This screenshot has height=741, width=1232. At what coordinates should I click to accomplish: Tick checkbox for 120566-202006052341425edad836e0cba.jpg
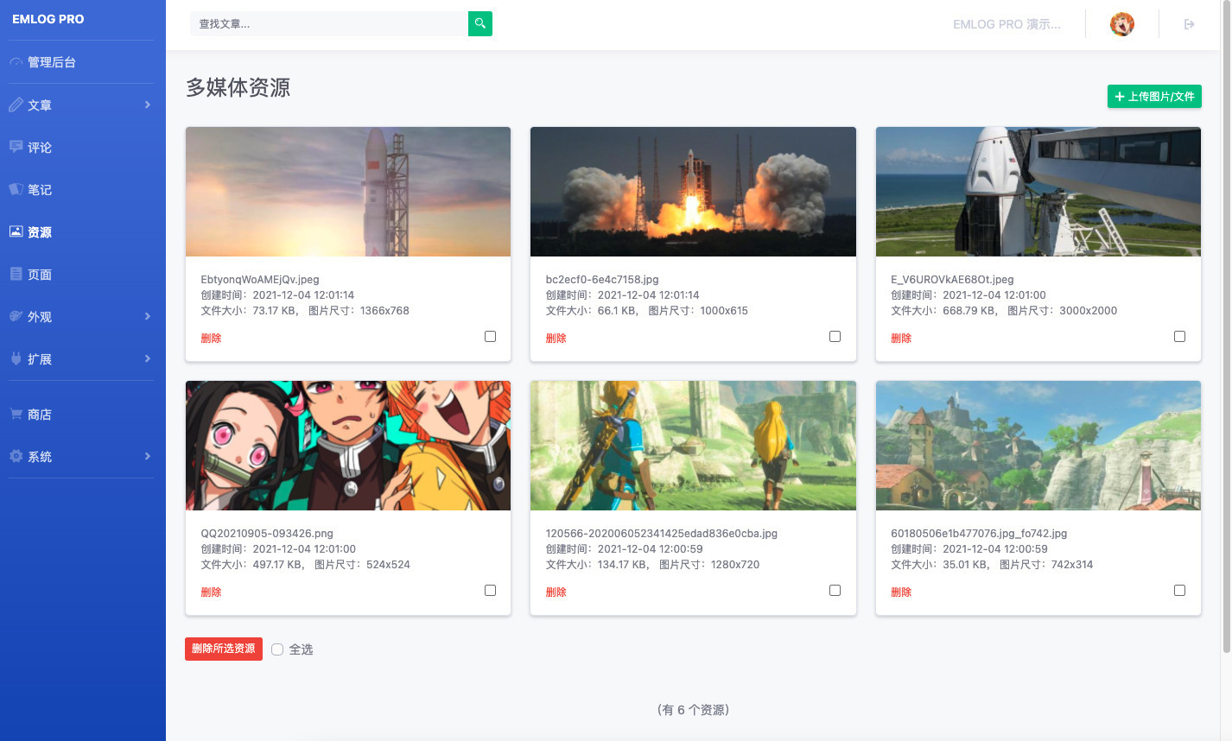(x=835, y=590)
